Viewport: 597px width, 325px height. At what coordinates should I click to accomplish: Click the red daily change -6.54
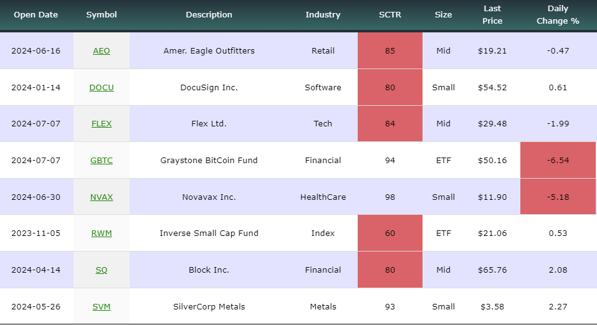(558, 160)
